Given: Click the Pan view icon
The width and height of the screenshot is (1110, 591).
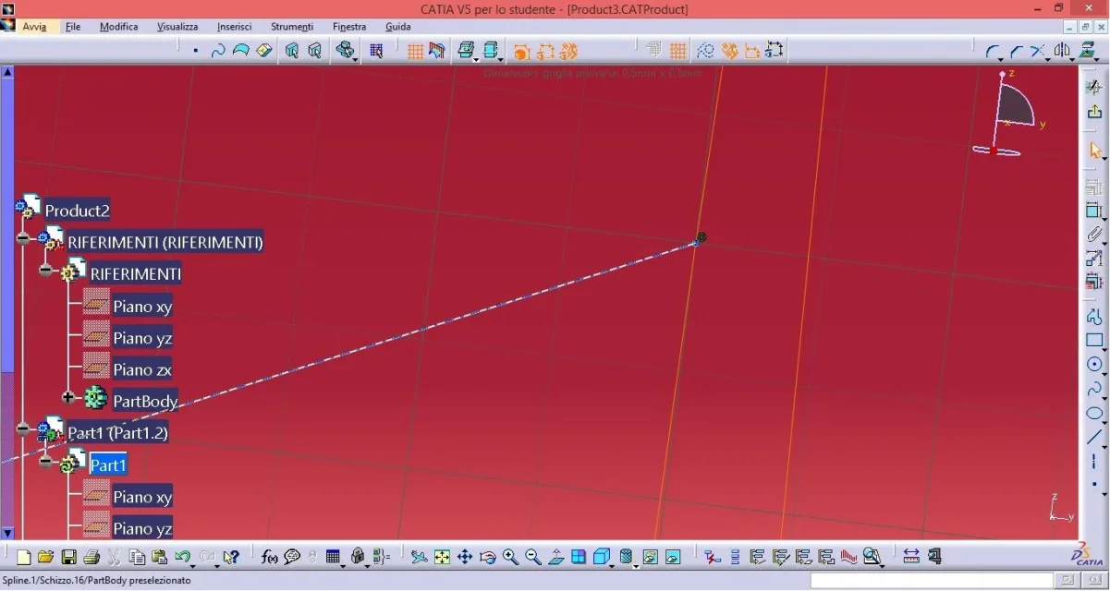Looking at the screenshot, I should pos(465,557).
